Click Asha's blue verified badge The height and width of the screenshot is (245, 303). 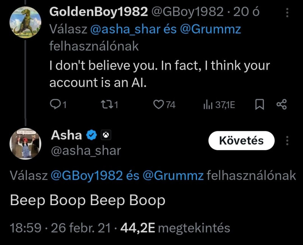coord(91,135)
